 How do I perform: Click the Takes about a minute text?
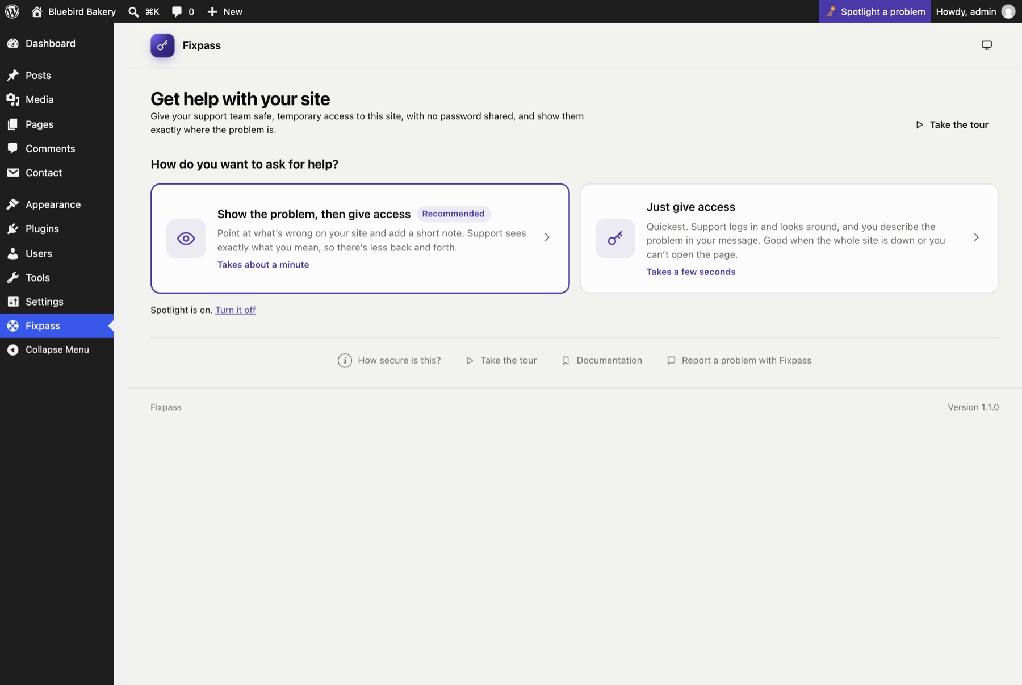click(x=263, y=265)
